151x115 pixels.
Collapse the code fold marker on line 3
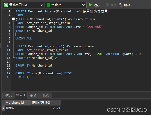coord(13,19)
